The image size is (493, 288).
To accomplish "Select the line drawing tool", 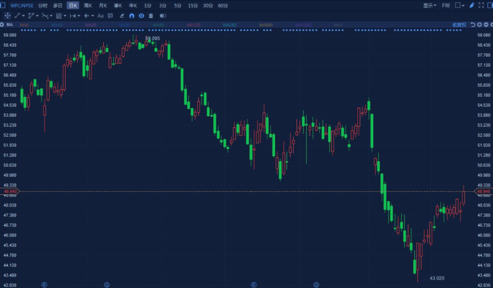I will click(18, 16).
